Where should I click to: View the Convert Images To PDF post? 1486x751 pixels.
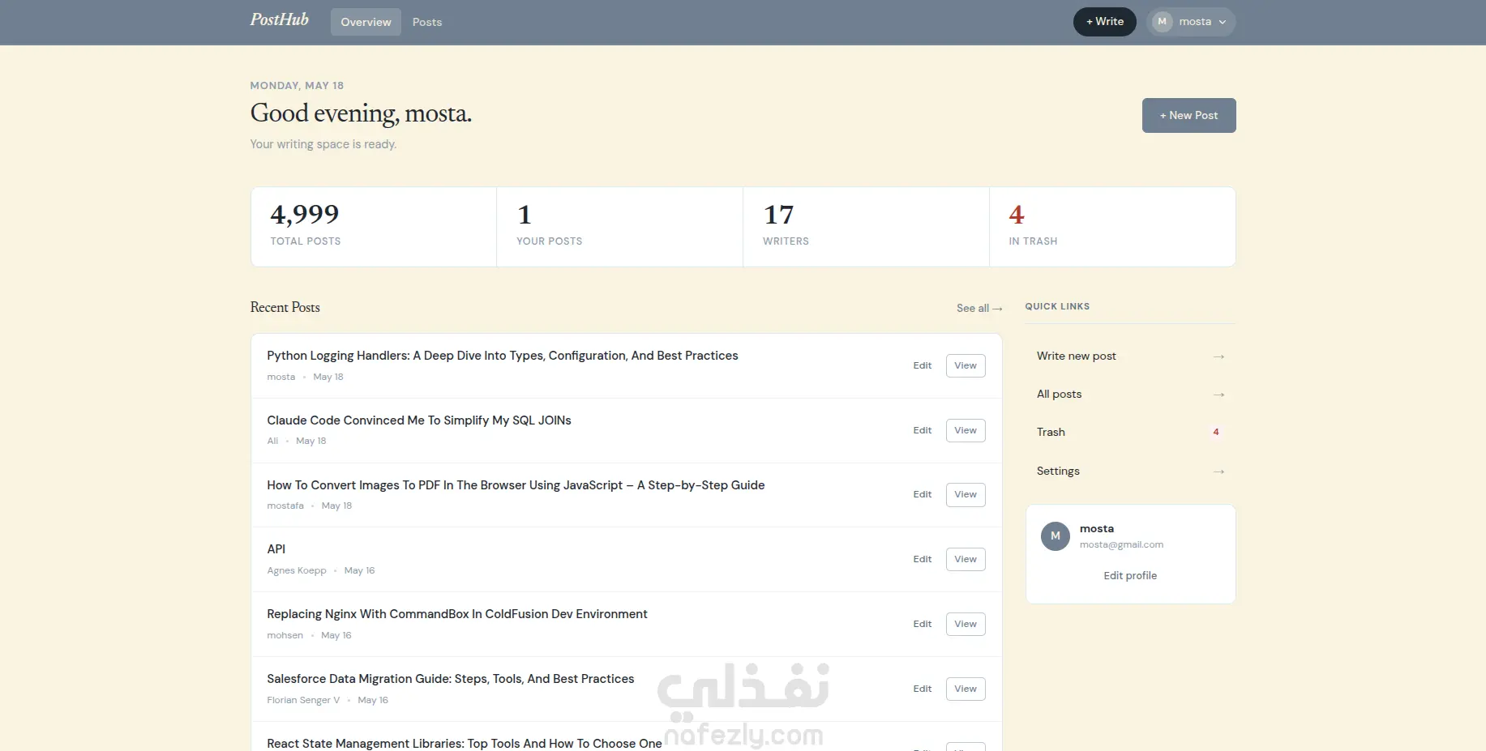(966, 494)
